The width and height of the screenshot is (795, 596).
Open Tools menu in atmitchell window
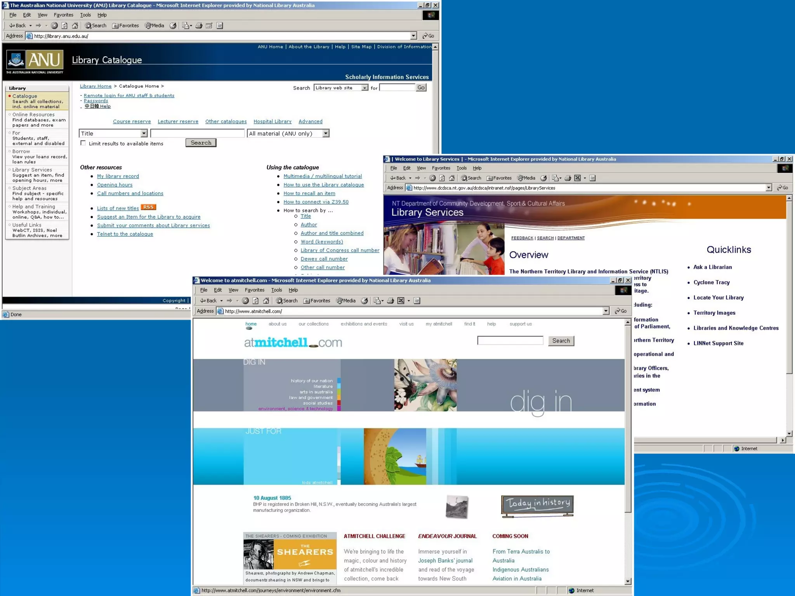(276, 290)
